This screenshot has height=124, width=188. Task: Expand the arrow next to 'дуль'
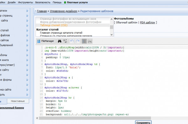pyautogui.click(x=27, y=95)
